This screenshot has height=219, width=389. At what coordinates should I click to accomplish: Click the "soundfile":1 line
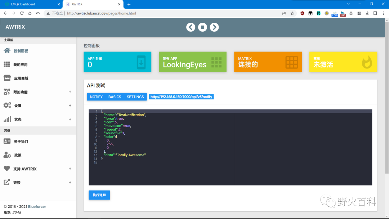coord(115,133)
